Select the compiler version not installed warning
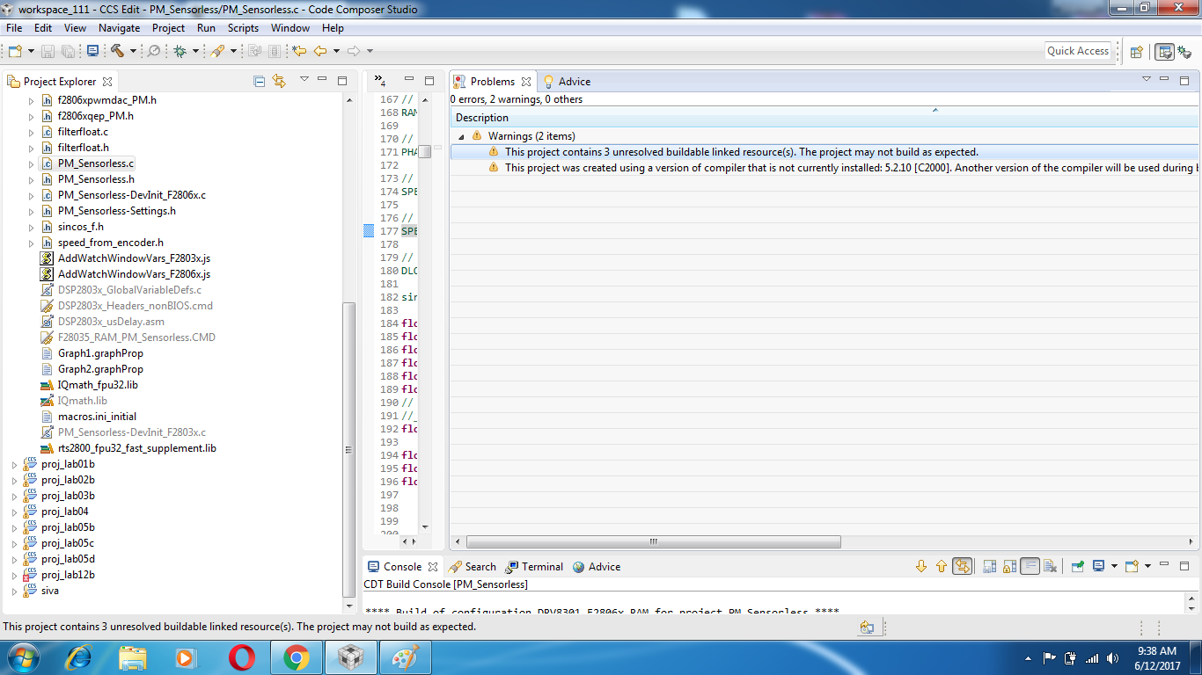This screenshot has width=1202, height=675. (824, 168)
